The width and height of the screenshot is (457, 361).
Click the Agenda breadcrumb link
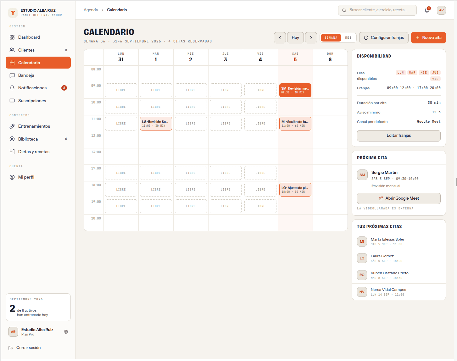(x=91, y=10)
